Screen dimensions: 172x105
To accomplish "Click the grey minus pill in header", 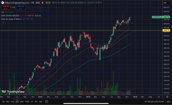I will click(47, 3).
